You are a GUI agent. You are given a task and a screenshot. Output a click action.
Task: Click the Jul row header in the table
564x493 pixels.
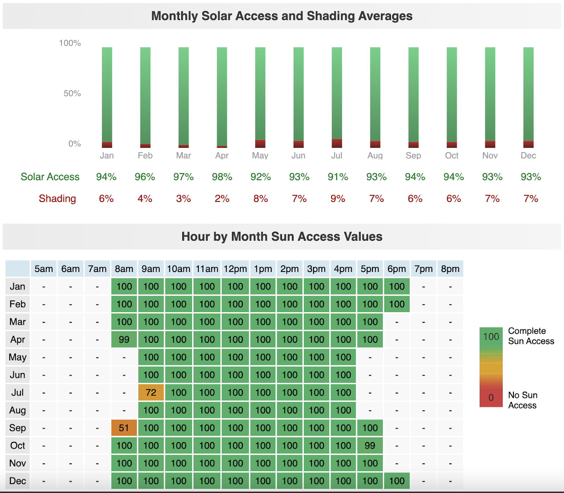18,392
